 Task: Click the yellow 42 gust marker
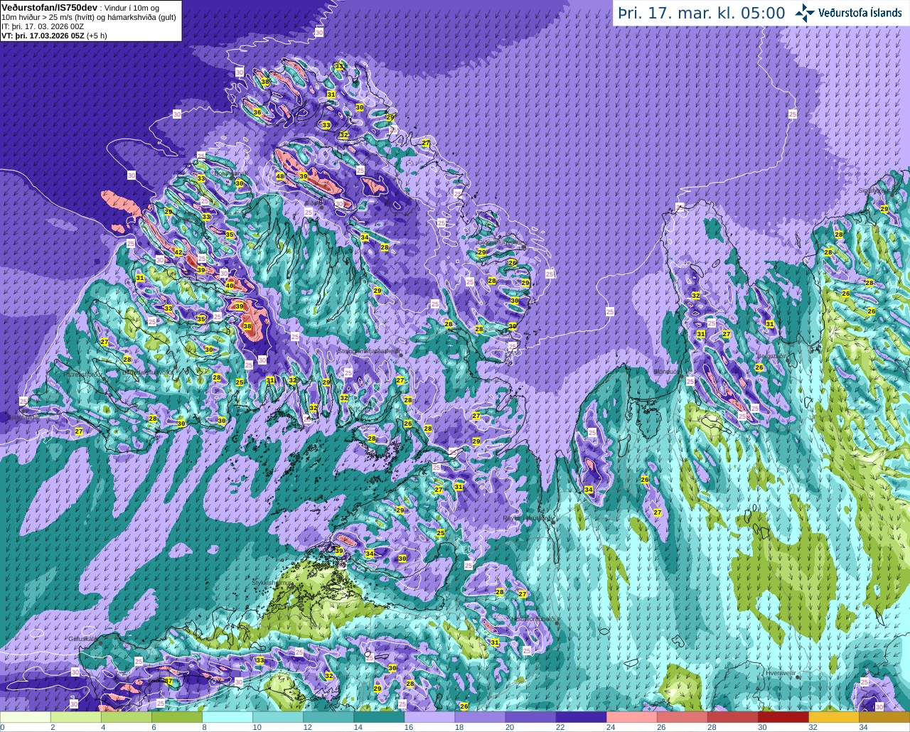coord(178,252)
